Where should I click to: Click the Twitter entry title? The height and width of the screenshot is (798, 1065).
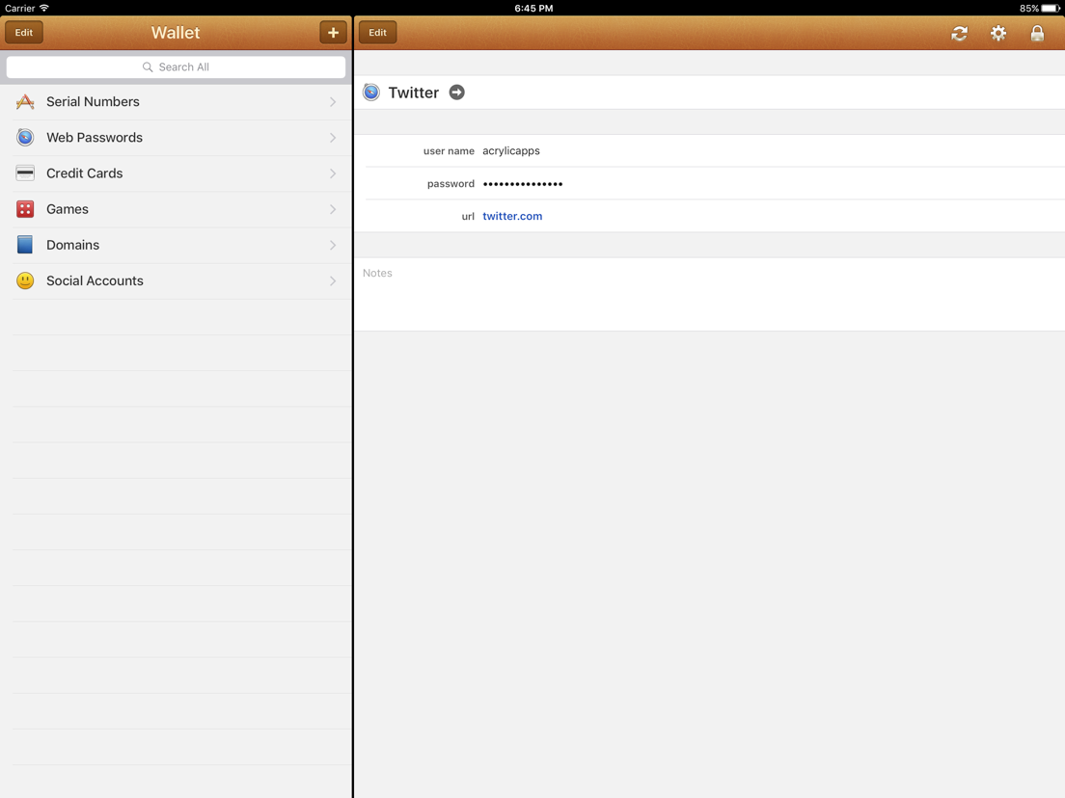pos(414,93)
